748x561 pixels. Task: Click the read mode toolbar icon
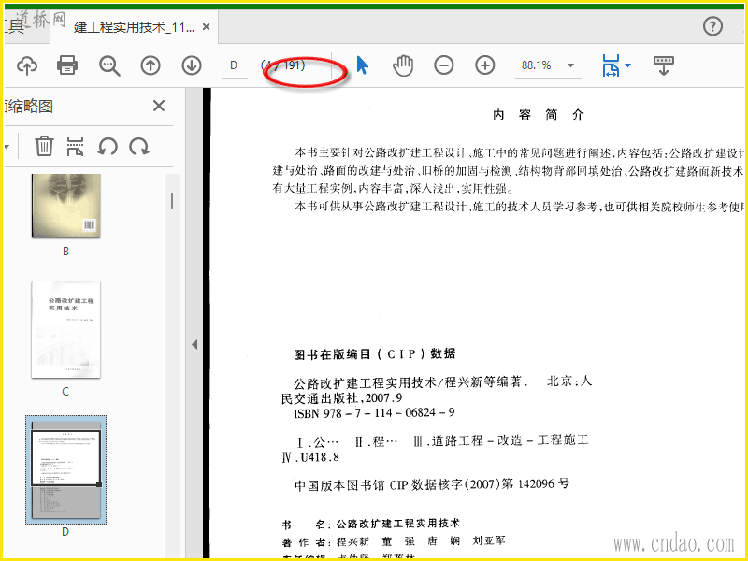pyautogui.click(x=664, y=65)
